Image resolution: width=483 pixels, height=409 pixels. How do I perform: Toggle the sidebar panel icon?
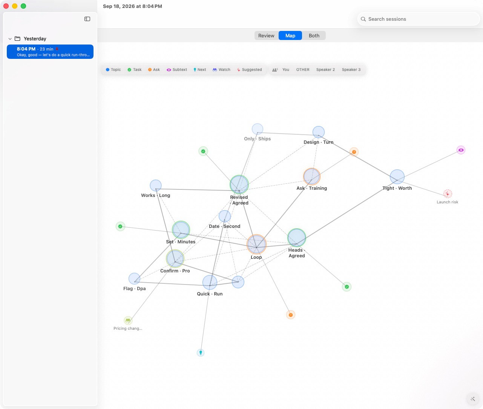(87, 19)
